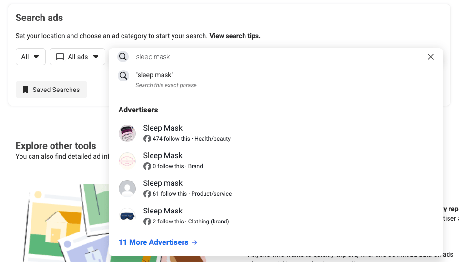This screenshot has height=262, width=459.
Task: Click the arrow after 11 More Advertisers
Action: pyautogui.click(x=194, y=242)
